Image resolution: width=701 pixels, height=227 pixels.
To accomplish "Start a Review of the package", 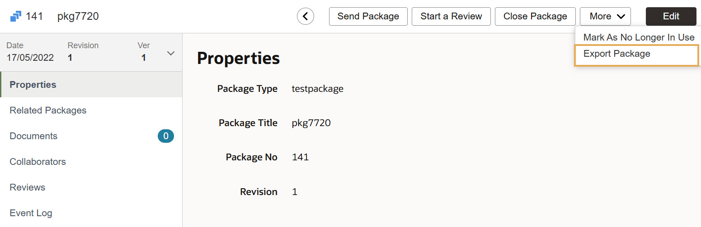I will pos(451,17).
